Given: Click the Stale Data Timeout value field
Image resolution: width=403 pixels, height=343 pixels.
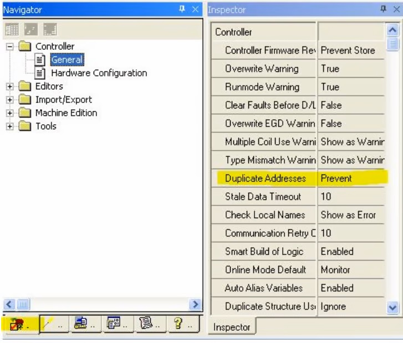Looking at the screenshot, I should pos(351,197).
